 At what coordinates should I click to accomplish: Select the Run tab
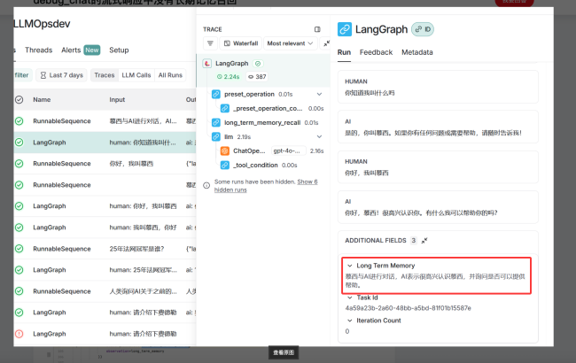(x=344, y=52)
